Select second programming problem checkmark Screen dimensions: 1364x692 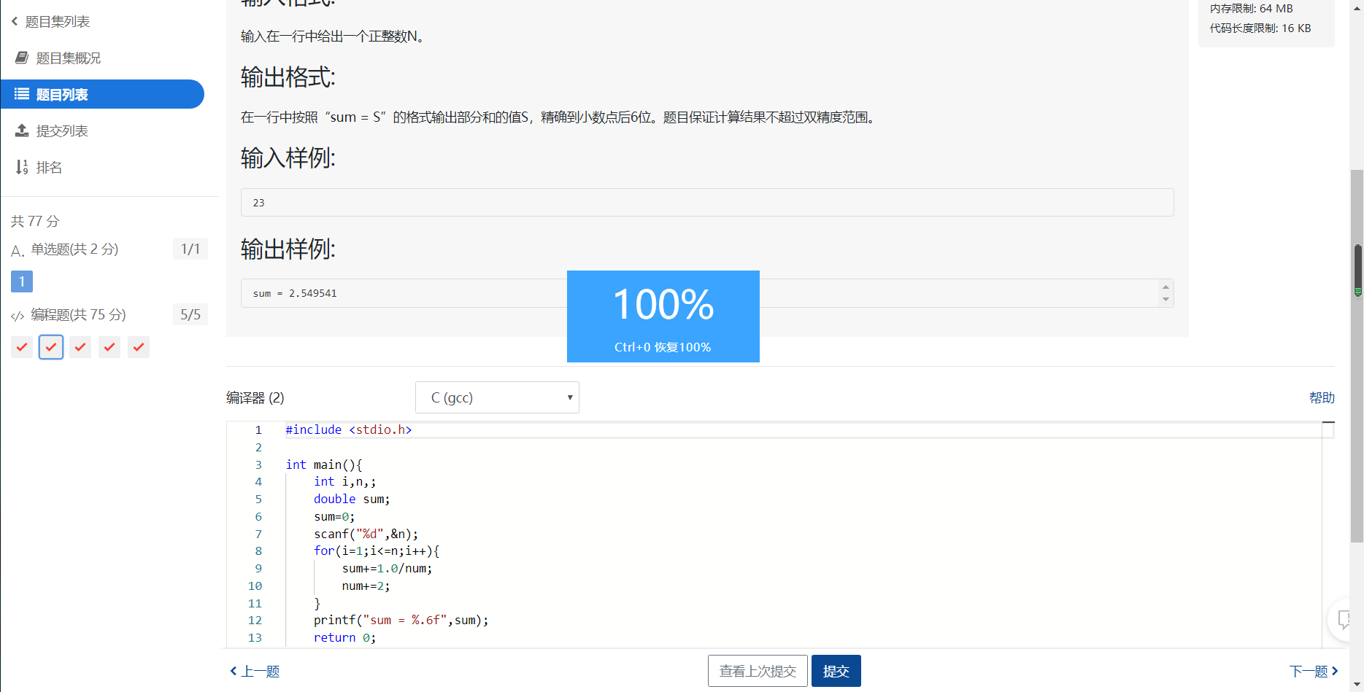[x=51, y=347]
